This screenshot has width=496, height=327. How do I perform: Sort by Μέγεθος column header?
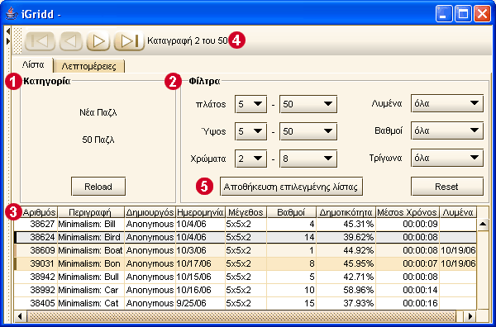(x=246, y=212)
